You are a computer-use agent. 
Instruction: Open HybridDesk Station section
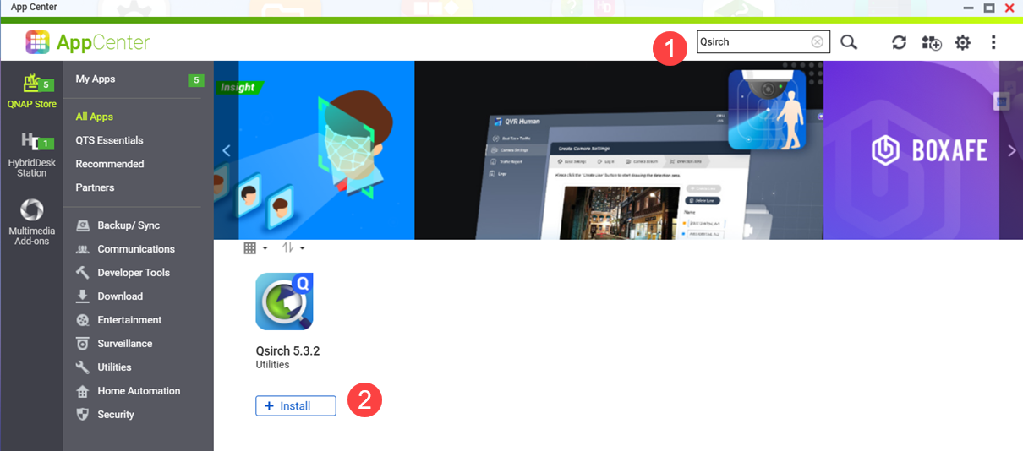point(31,155)
